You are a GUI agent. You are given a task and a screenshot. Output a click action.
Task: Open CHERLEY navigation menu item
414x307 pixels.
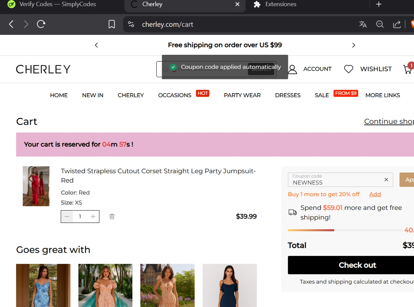(131, 95)
